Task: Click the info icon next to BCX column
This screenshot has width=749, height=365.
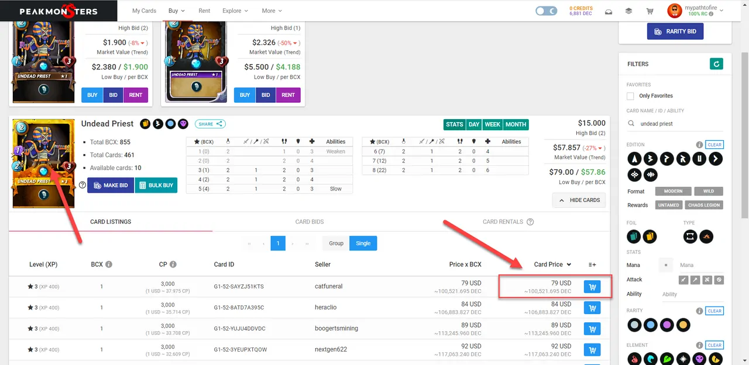Action: coord(109,265)
